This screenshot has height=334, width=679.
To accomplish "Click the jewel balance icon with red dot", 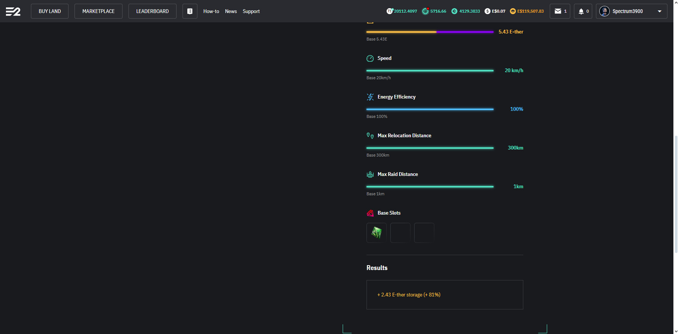I will point(425,11).
